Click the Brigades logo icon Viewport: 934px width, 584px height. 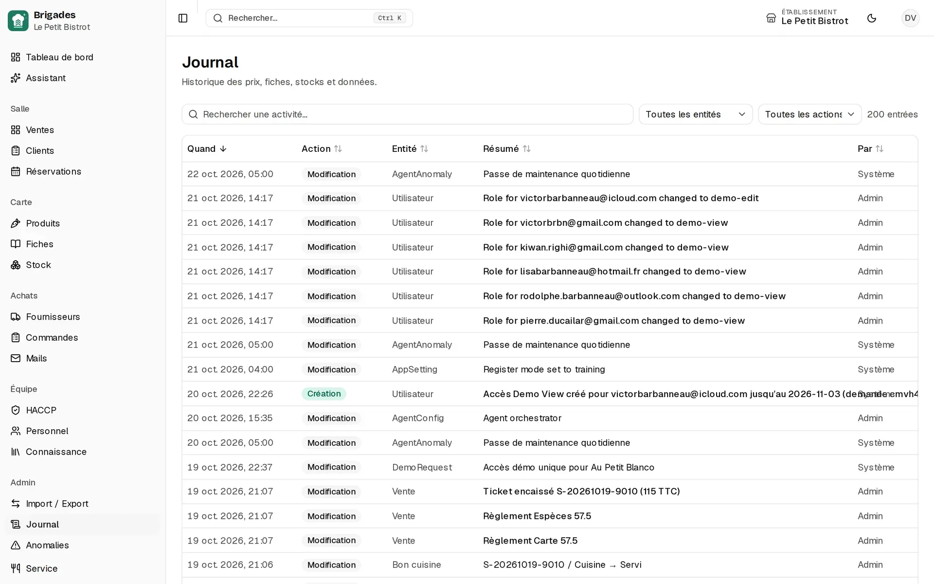click(18, 20)
